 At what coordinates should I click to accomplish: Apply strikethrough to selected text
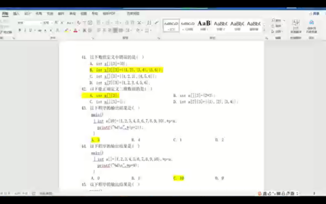tap(40, 30)
